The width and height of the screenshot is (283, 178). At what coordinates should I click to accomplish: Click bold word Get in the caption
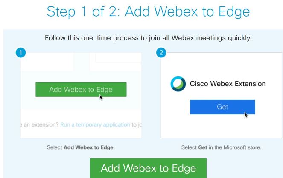click(202, 147)
